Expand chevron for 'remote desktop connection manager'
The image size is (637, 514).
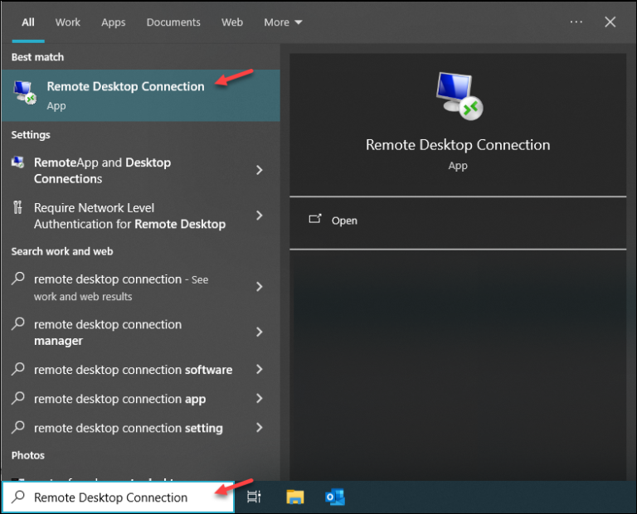coord(259,332)
